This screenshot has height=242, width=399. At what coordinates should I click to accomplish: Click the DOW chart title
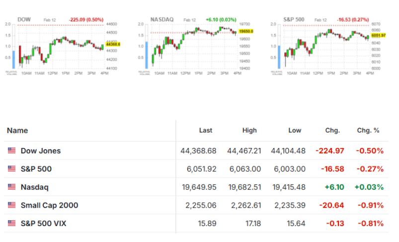coord(24,19)
